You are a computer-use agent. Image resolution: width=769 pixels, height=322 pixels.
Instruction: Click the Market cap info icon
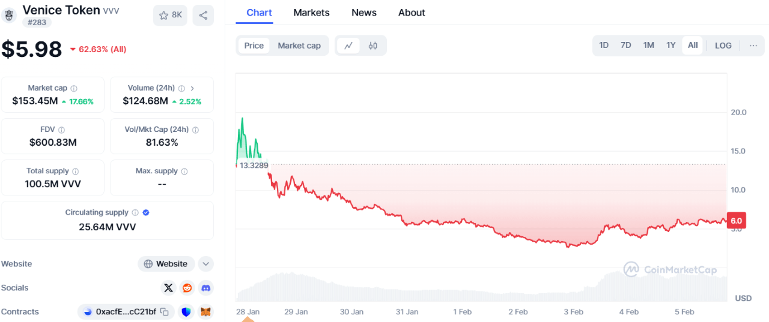coord(74,88)
